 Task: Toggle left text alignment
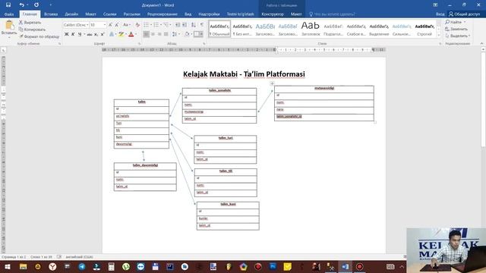coord(146,34)
